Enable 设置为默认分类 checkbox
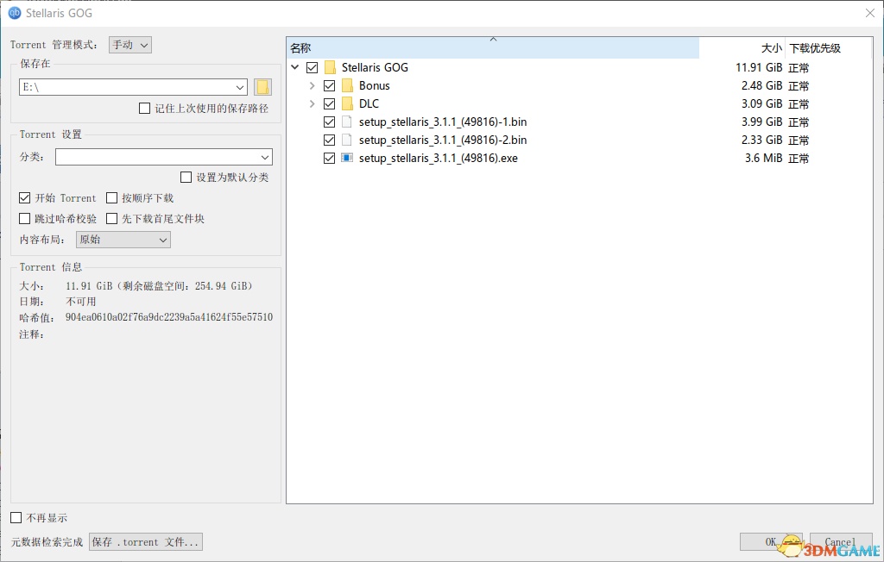This screenshot has height=562, width=884. pos(186,178)
